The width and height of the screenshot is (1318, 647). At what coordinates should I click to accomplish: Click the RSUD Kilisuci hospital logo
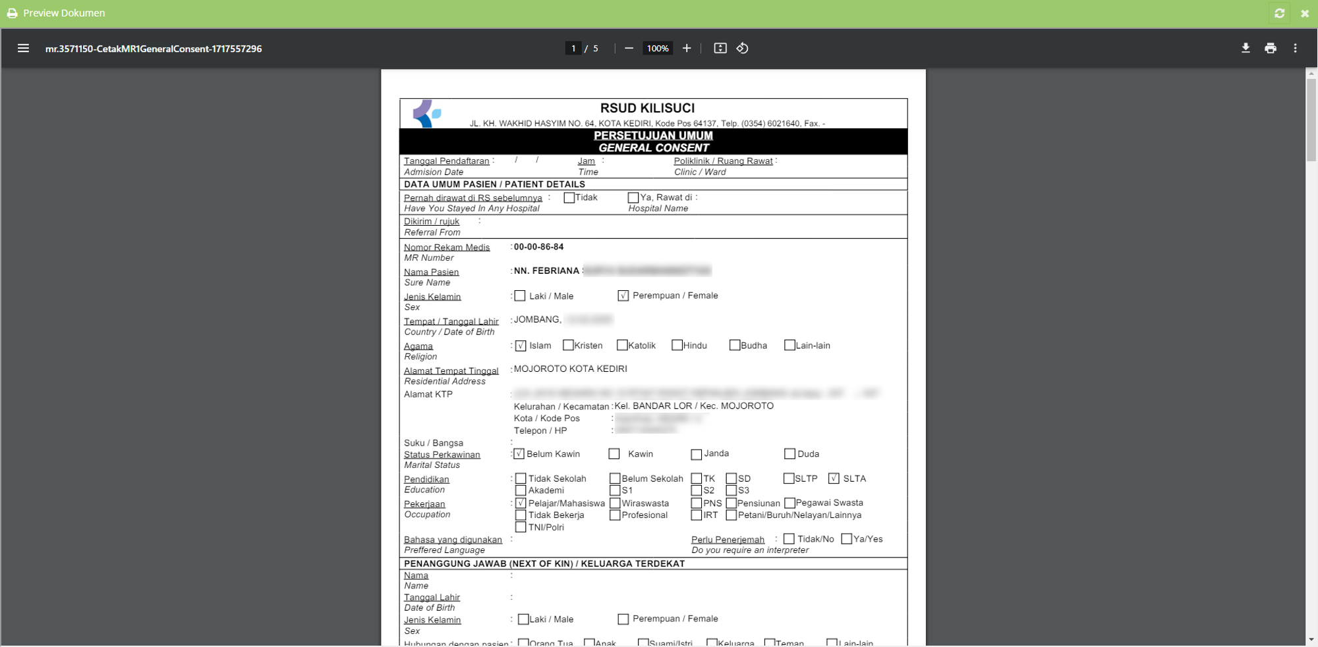[x=427, y=113]
